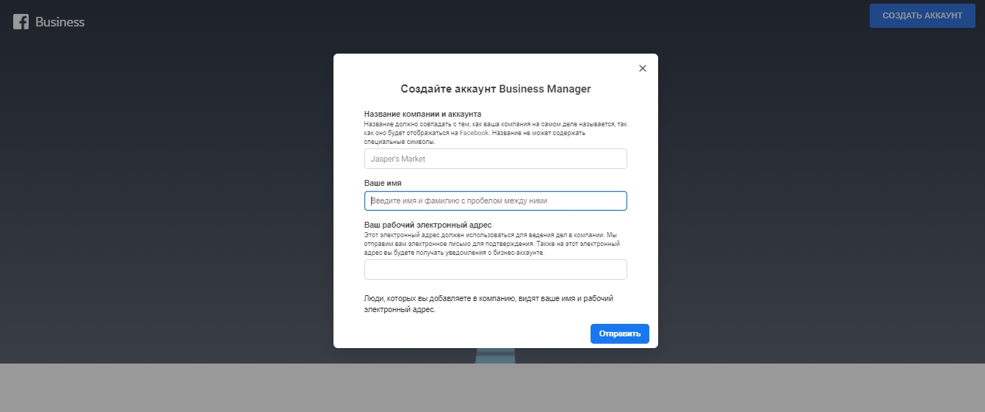Click the label Название компании и аккаунта
Viewport: 985px width, 412px height.
tap(423, 114)
